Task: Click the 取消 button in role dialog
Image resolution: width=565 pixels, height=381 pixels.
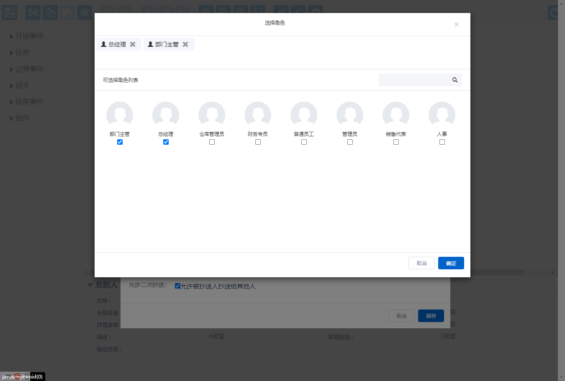Action: [421, 263]
